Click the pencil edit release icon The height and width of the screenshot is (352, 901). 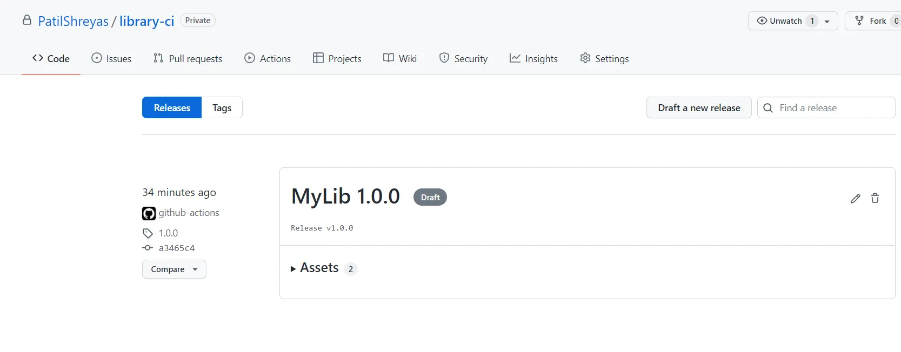coord(855,199)
